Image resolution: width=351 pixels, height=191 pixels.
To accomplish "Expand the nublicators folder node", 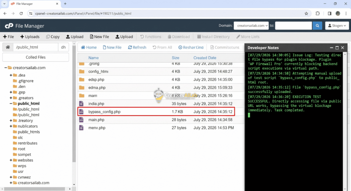I will 11,126.
